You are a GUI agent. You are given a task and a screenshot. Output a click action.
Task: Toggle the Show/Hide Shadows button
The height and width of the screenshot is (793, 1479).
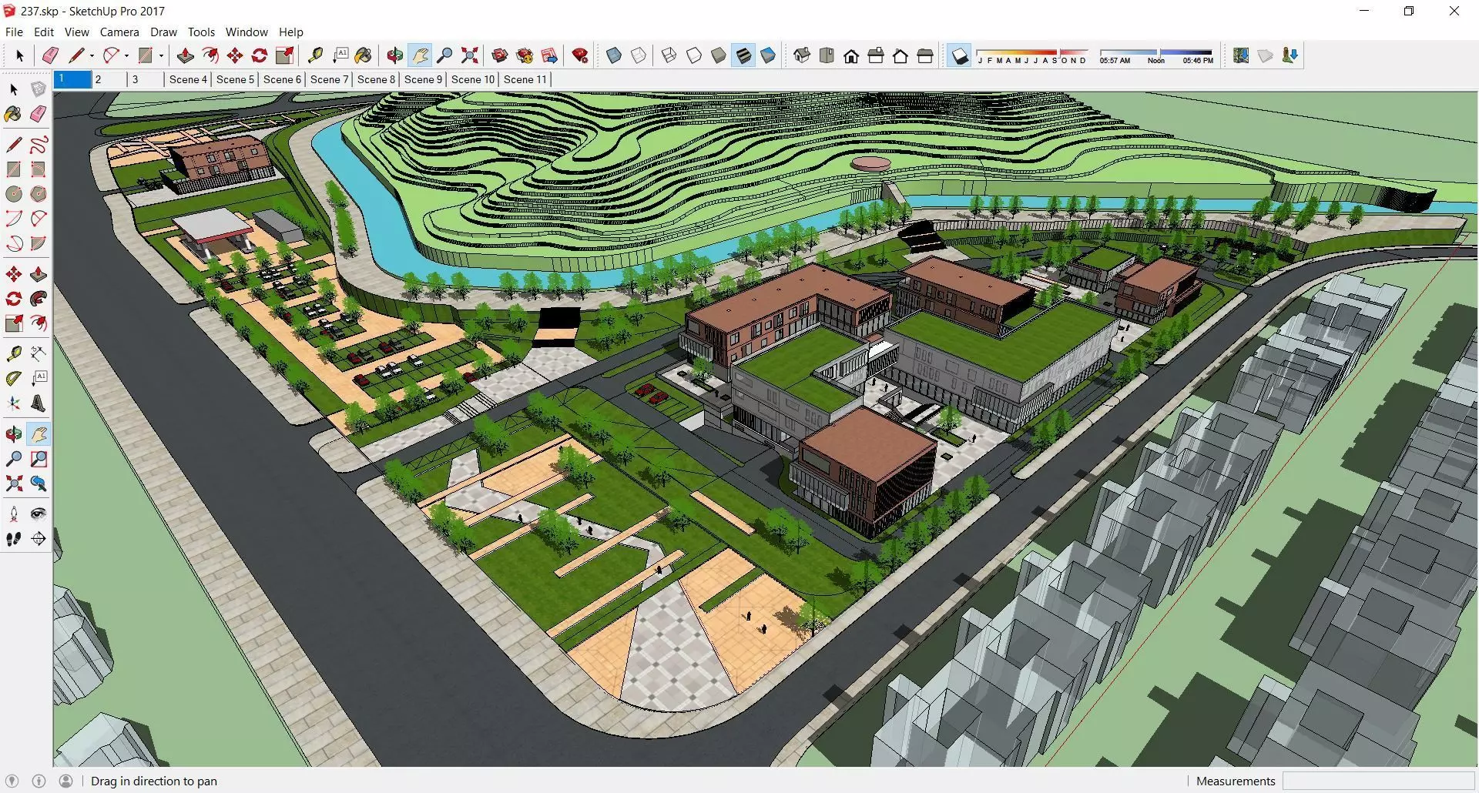(959, 55)
